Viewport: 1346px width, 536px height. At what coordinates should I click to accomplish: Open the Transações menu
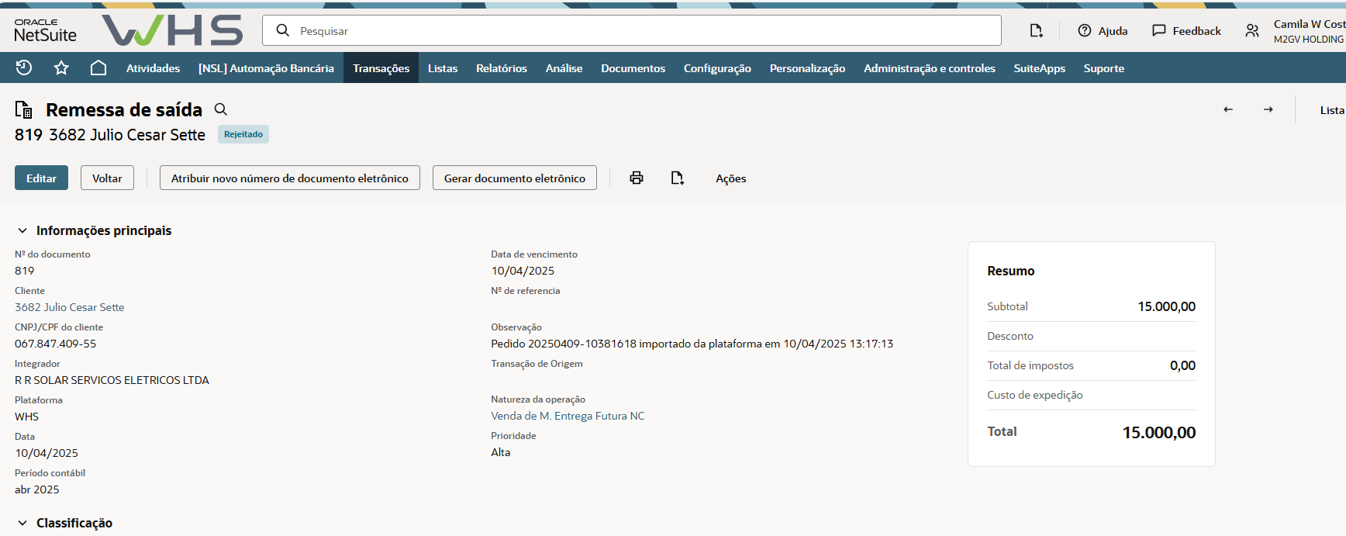pyautogui.click(x=381, y=68)
